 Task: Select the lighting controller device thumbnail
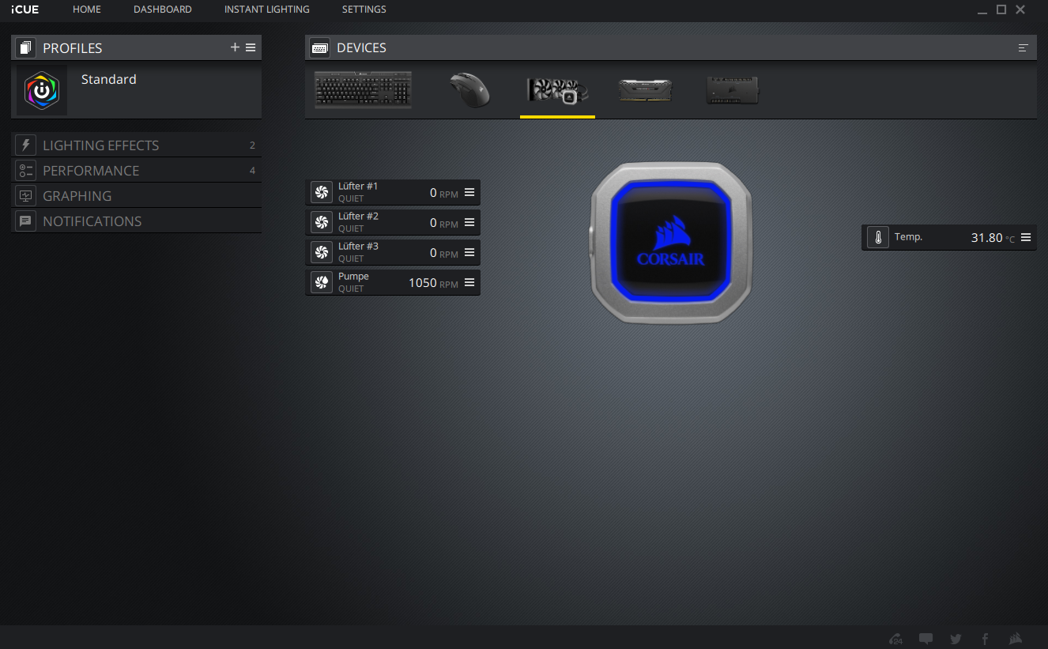(x=733, y=90)
